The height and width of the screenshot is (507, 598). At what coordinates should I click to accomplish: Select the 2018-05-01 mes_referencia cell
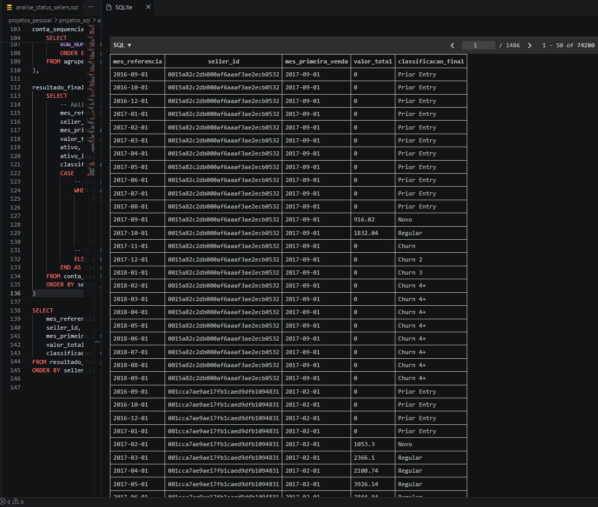pyautogui.click(x=138, y=326)
